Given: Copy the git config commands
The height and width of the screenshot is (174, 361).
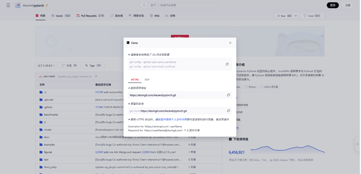Looking at the screenshot, I should [227, 64].
